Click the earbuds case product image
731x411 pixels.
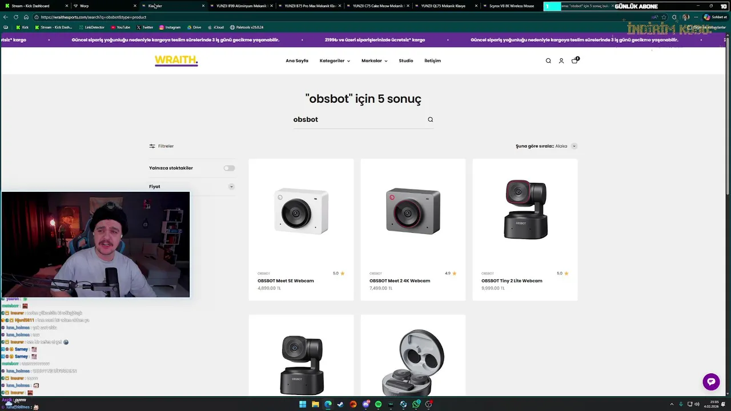[413, 362]
